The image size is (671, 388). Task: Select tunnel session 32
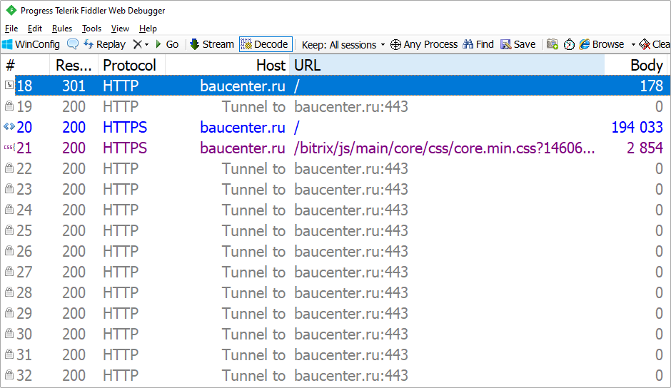click(x=335, y=374)
